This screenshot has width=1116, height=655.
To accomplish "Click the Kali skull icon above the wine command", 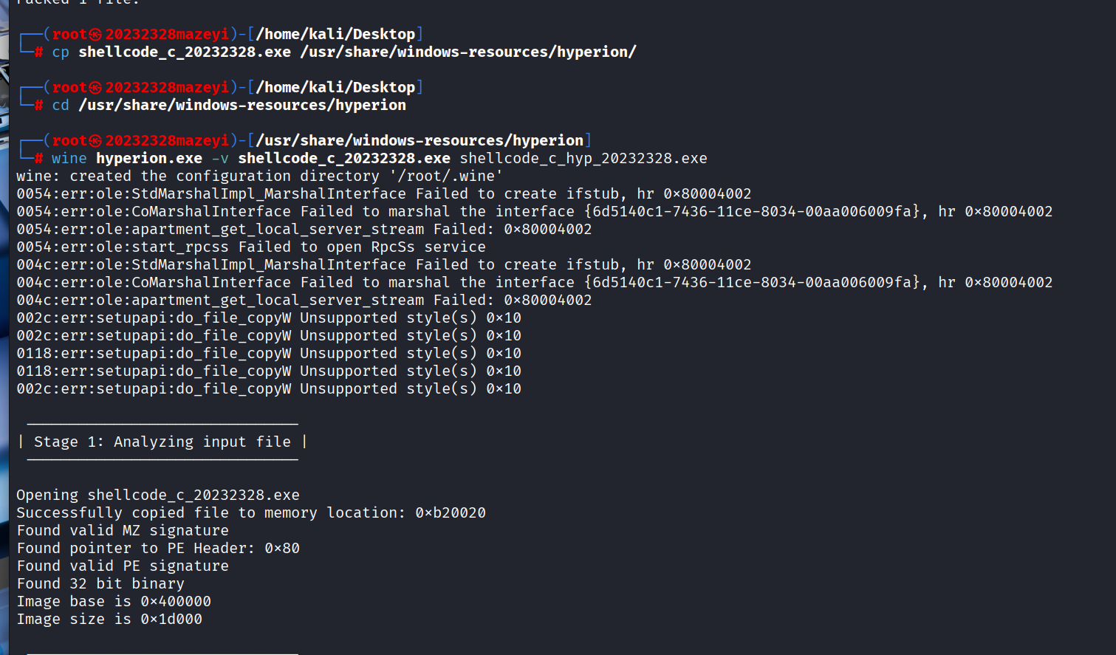I will pyautogui.click(x=95, y=141).
